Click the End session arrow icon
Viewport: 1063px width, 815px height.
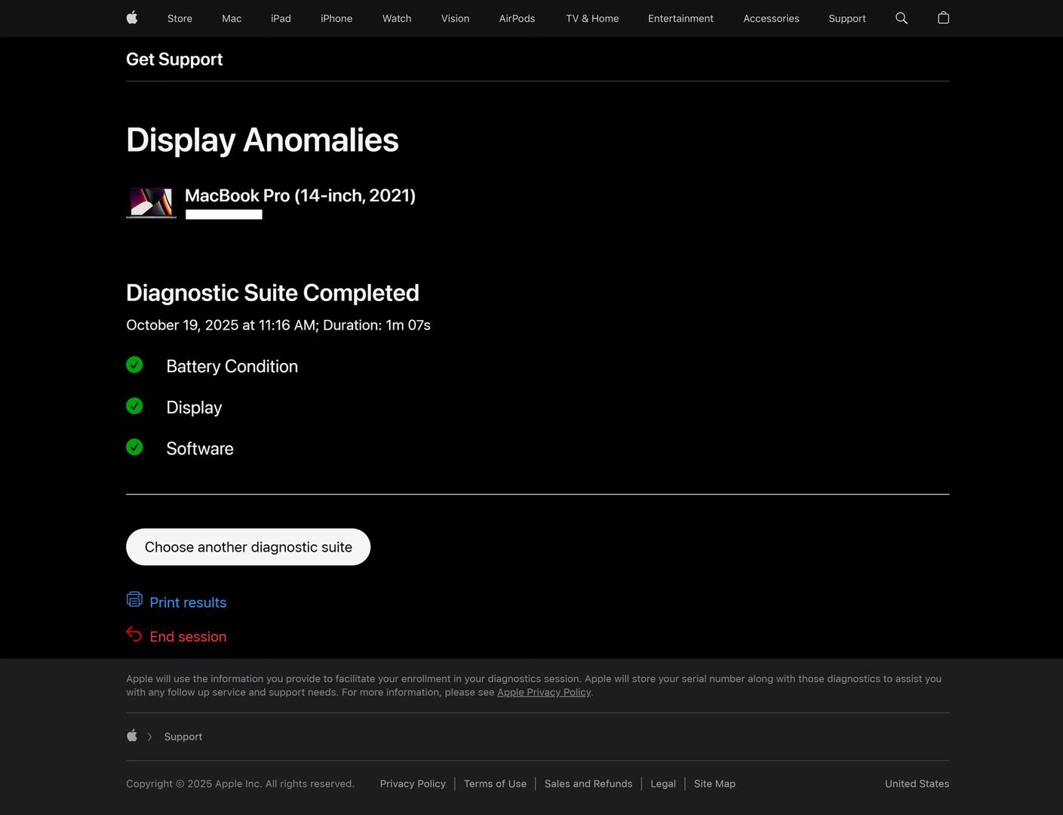tap(134, 635)
